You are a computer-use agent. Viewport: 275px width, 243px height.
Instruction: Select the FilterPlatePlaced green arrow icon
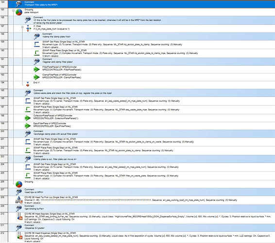[36, 69]
